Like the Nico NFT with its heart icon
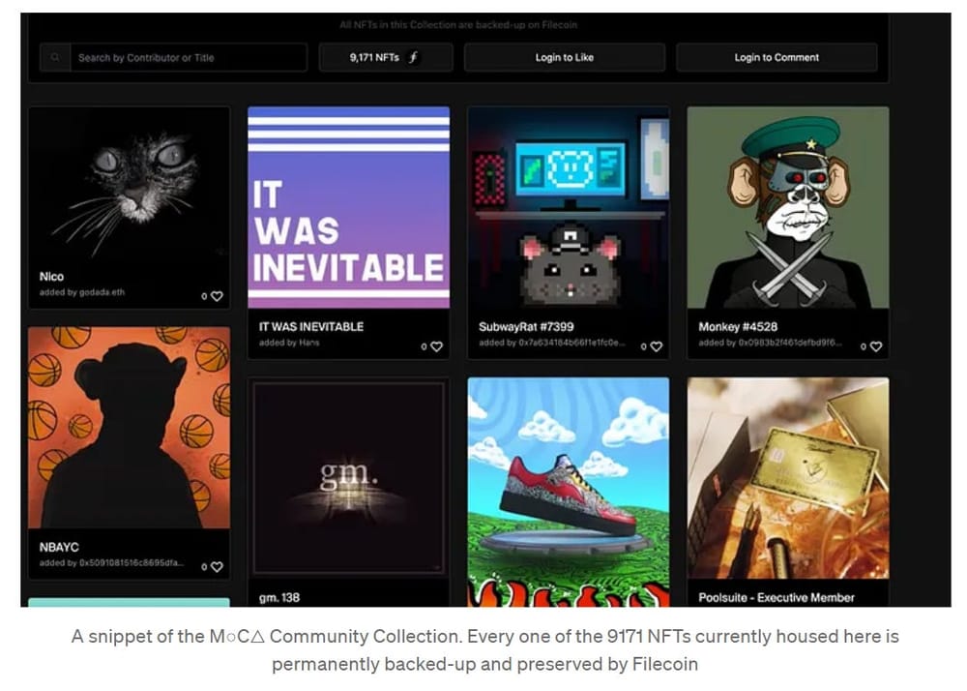 pyautogui.click(x=217, y=296)
